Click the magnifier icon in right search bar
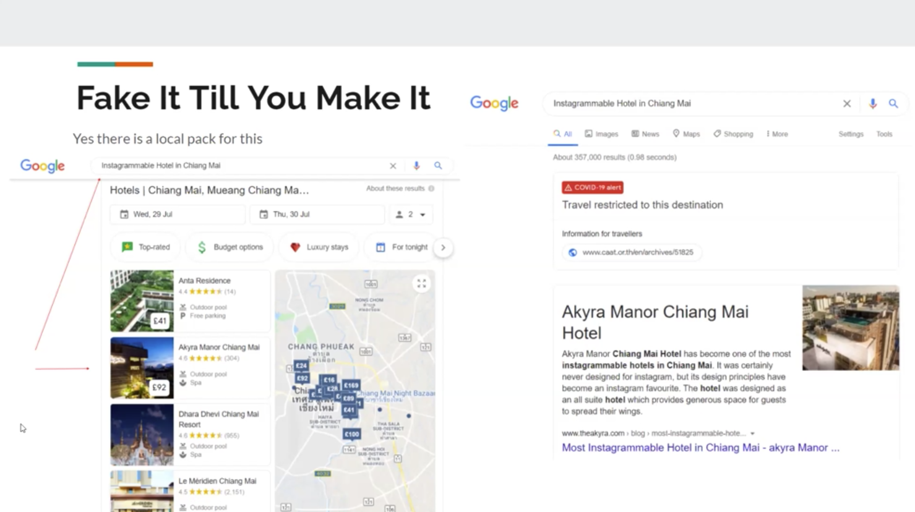The height and width of the screenshot is (512, 915). [893, 104]
